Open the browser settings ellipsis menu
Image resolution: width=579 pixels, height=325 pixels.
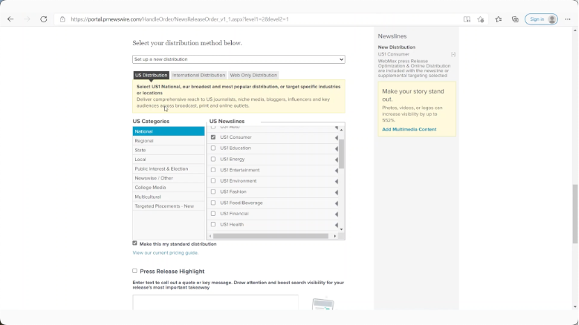[x=569, y=19]
